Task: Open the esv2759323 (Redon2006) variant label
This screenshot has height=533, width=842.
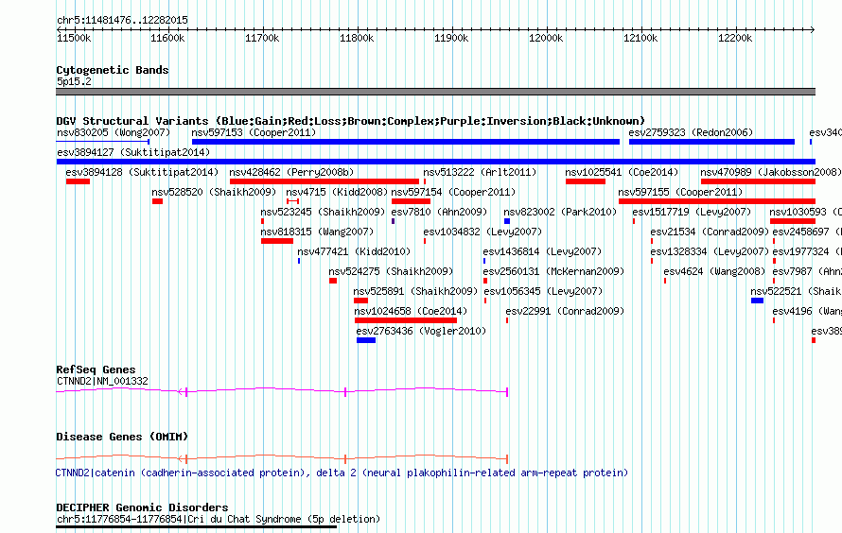Action: coord(691,132)
